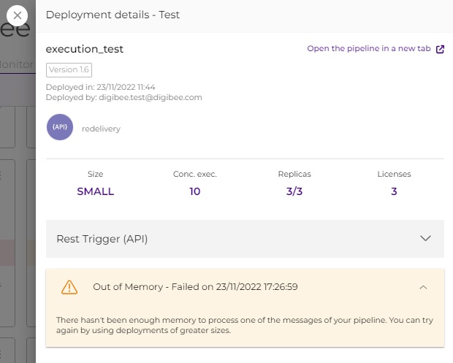Click the external link icon beside pipeline link
The width and height of the screenshot is (453, 363).
440,49
